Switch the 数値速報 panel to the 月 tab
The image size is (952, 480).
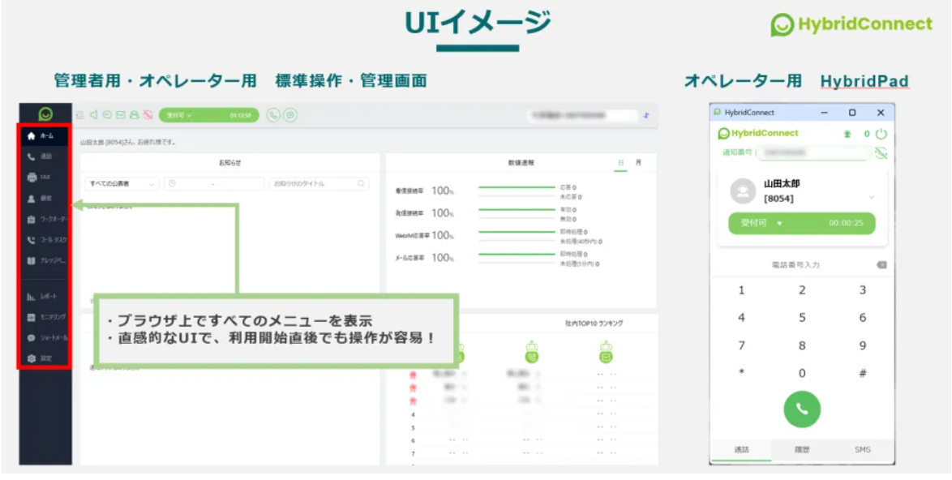pyautogui.click(x=638, y=163)
